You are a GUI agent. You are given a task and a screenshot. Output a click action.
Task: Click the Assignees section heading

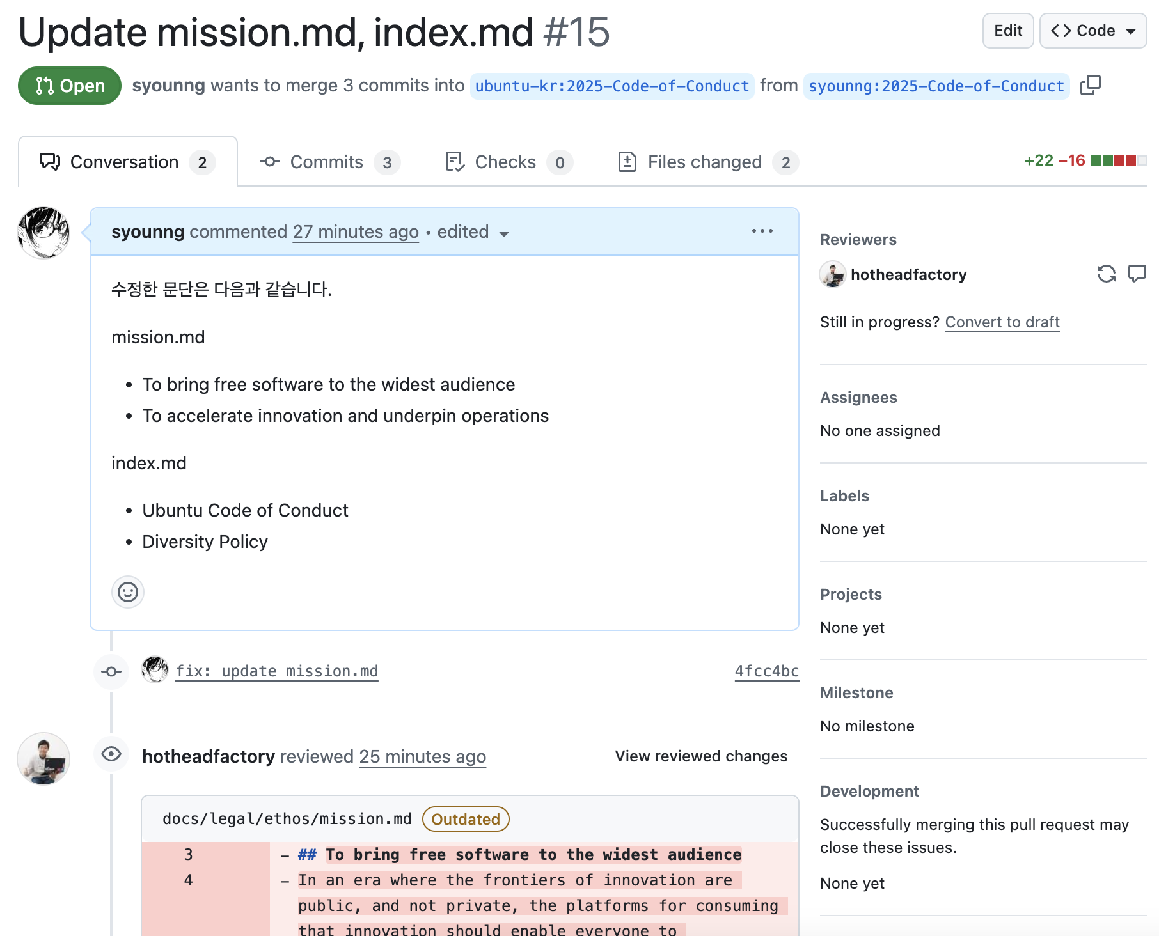pos(858,398)
